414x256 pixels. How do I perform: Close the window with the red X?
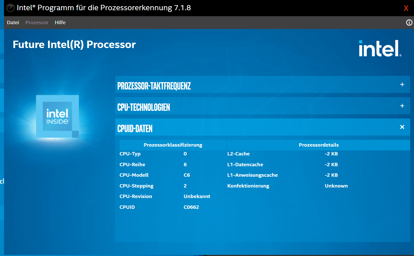pos(406,8)
